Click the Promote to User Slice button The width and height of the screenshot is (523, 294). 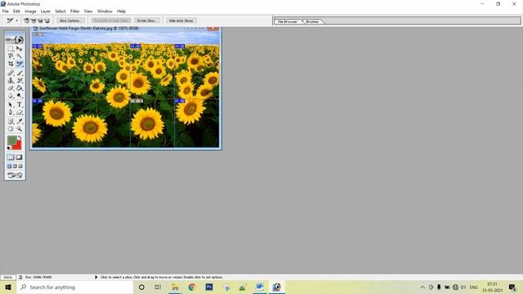click(x=111, y=20)
